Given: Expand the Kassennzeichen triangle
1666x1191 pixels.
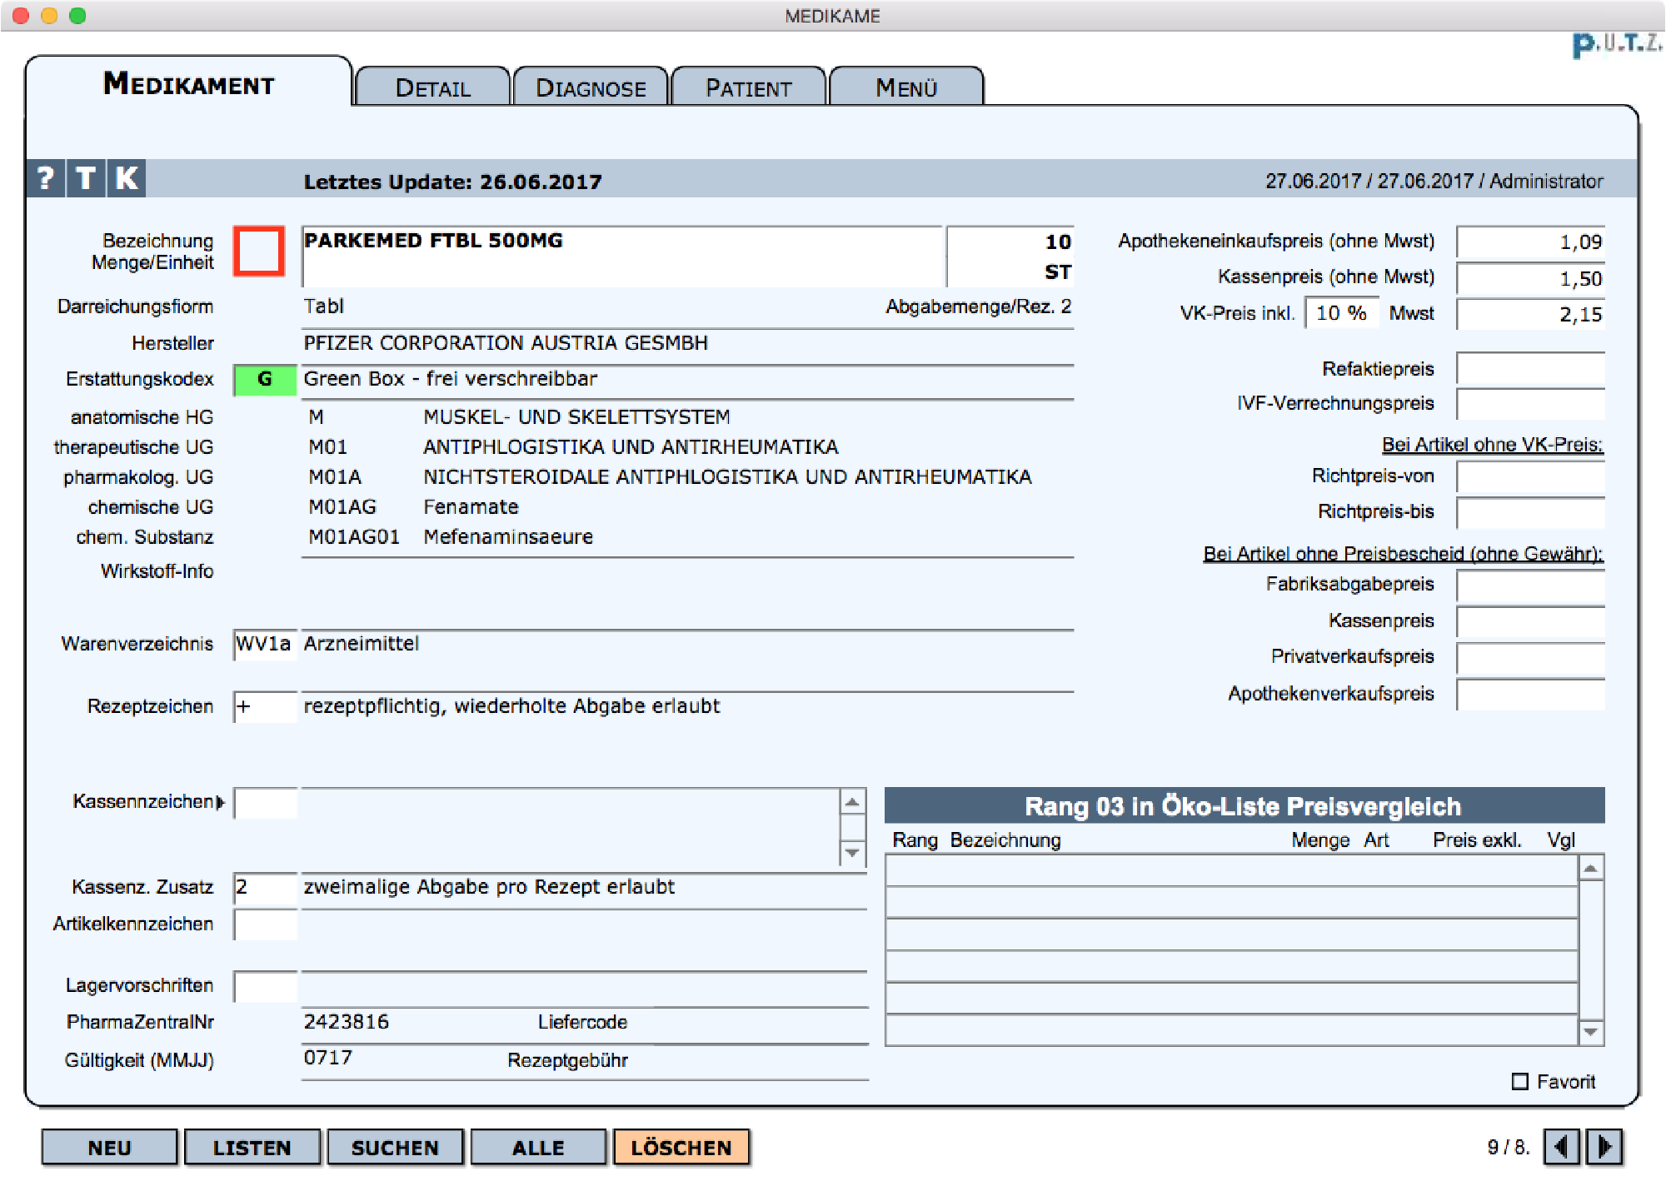Looking at the screenshot, I should [x=220, y=802].
